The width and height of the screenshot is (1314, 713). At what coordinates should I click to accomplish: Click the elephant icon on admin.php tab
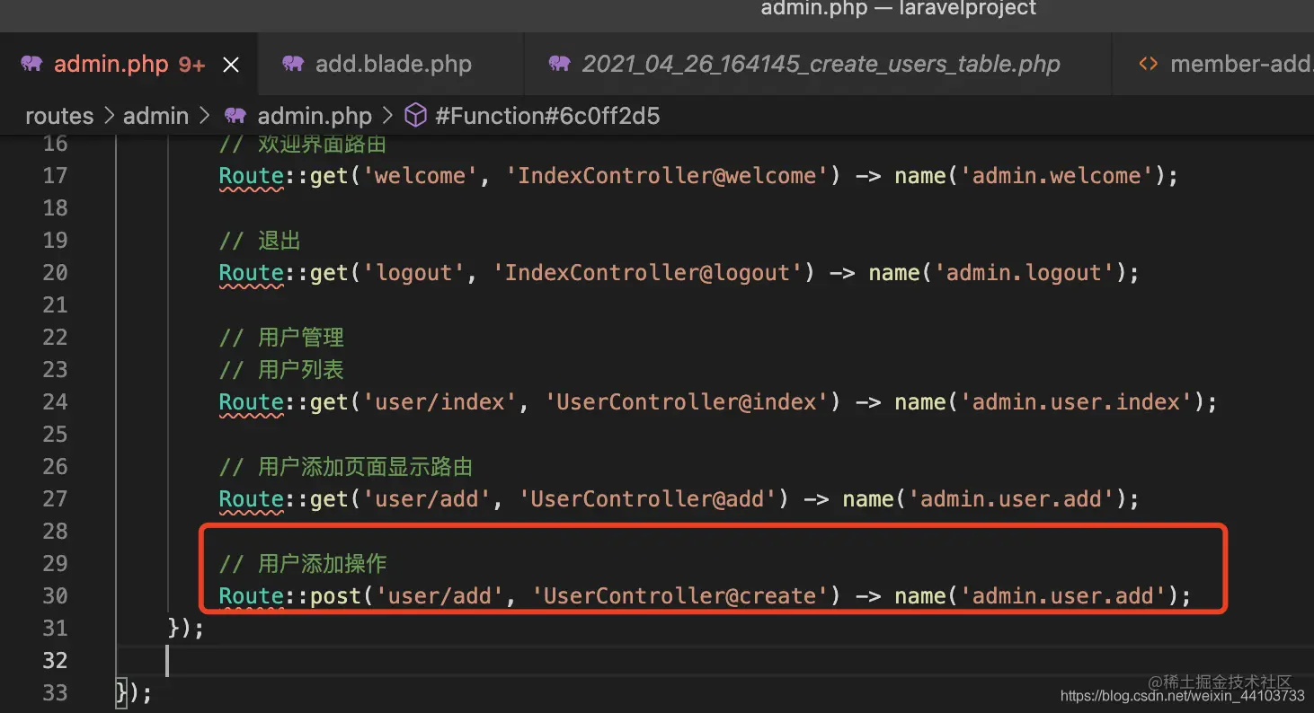click(31, 64)
